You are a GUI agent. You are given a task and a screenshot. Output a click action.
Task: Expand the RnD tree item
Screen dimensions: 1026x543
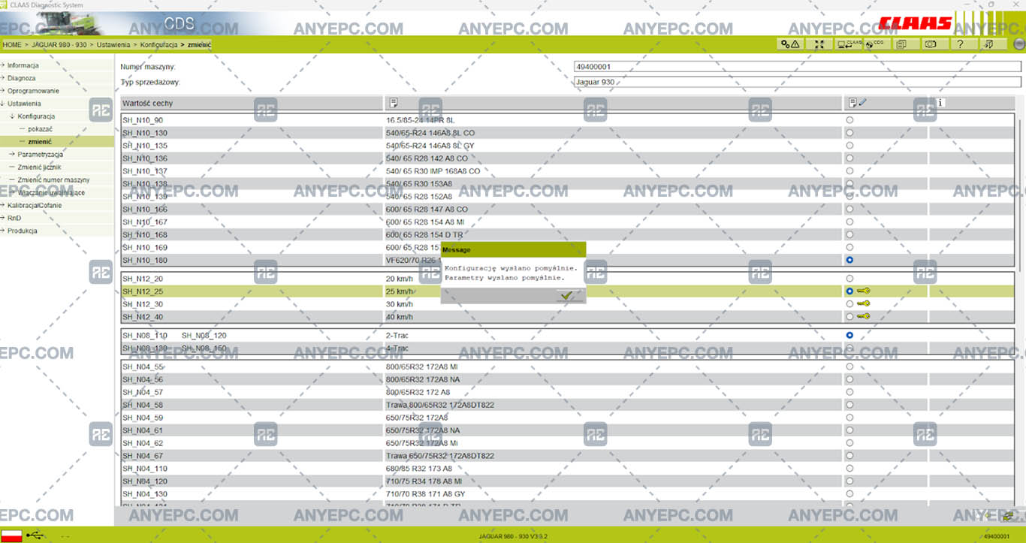[x=14, y=218]
